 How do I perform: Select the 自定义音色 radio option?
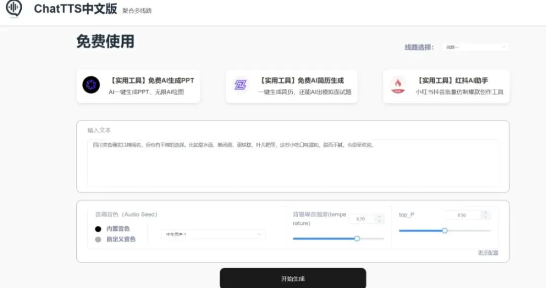(x=98, y=239)
